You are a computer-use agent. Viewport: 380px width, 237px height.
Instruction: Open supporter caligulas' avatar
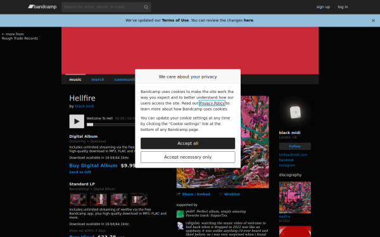(x=180, y=226)
